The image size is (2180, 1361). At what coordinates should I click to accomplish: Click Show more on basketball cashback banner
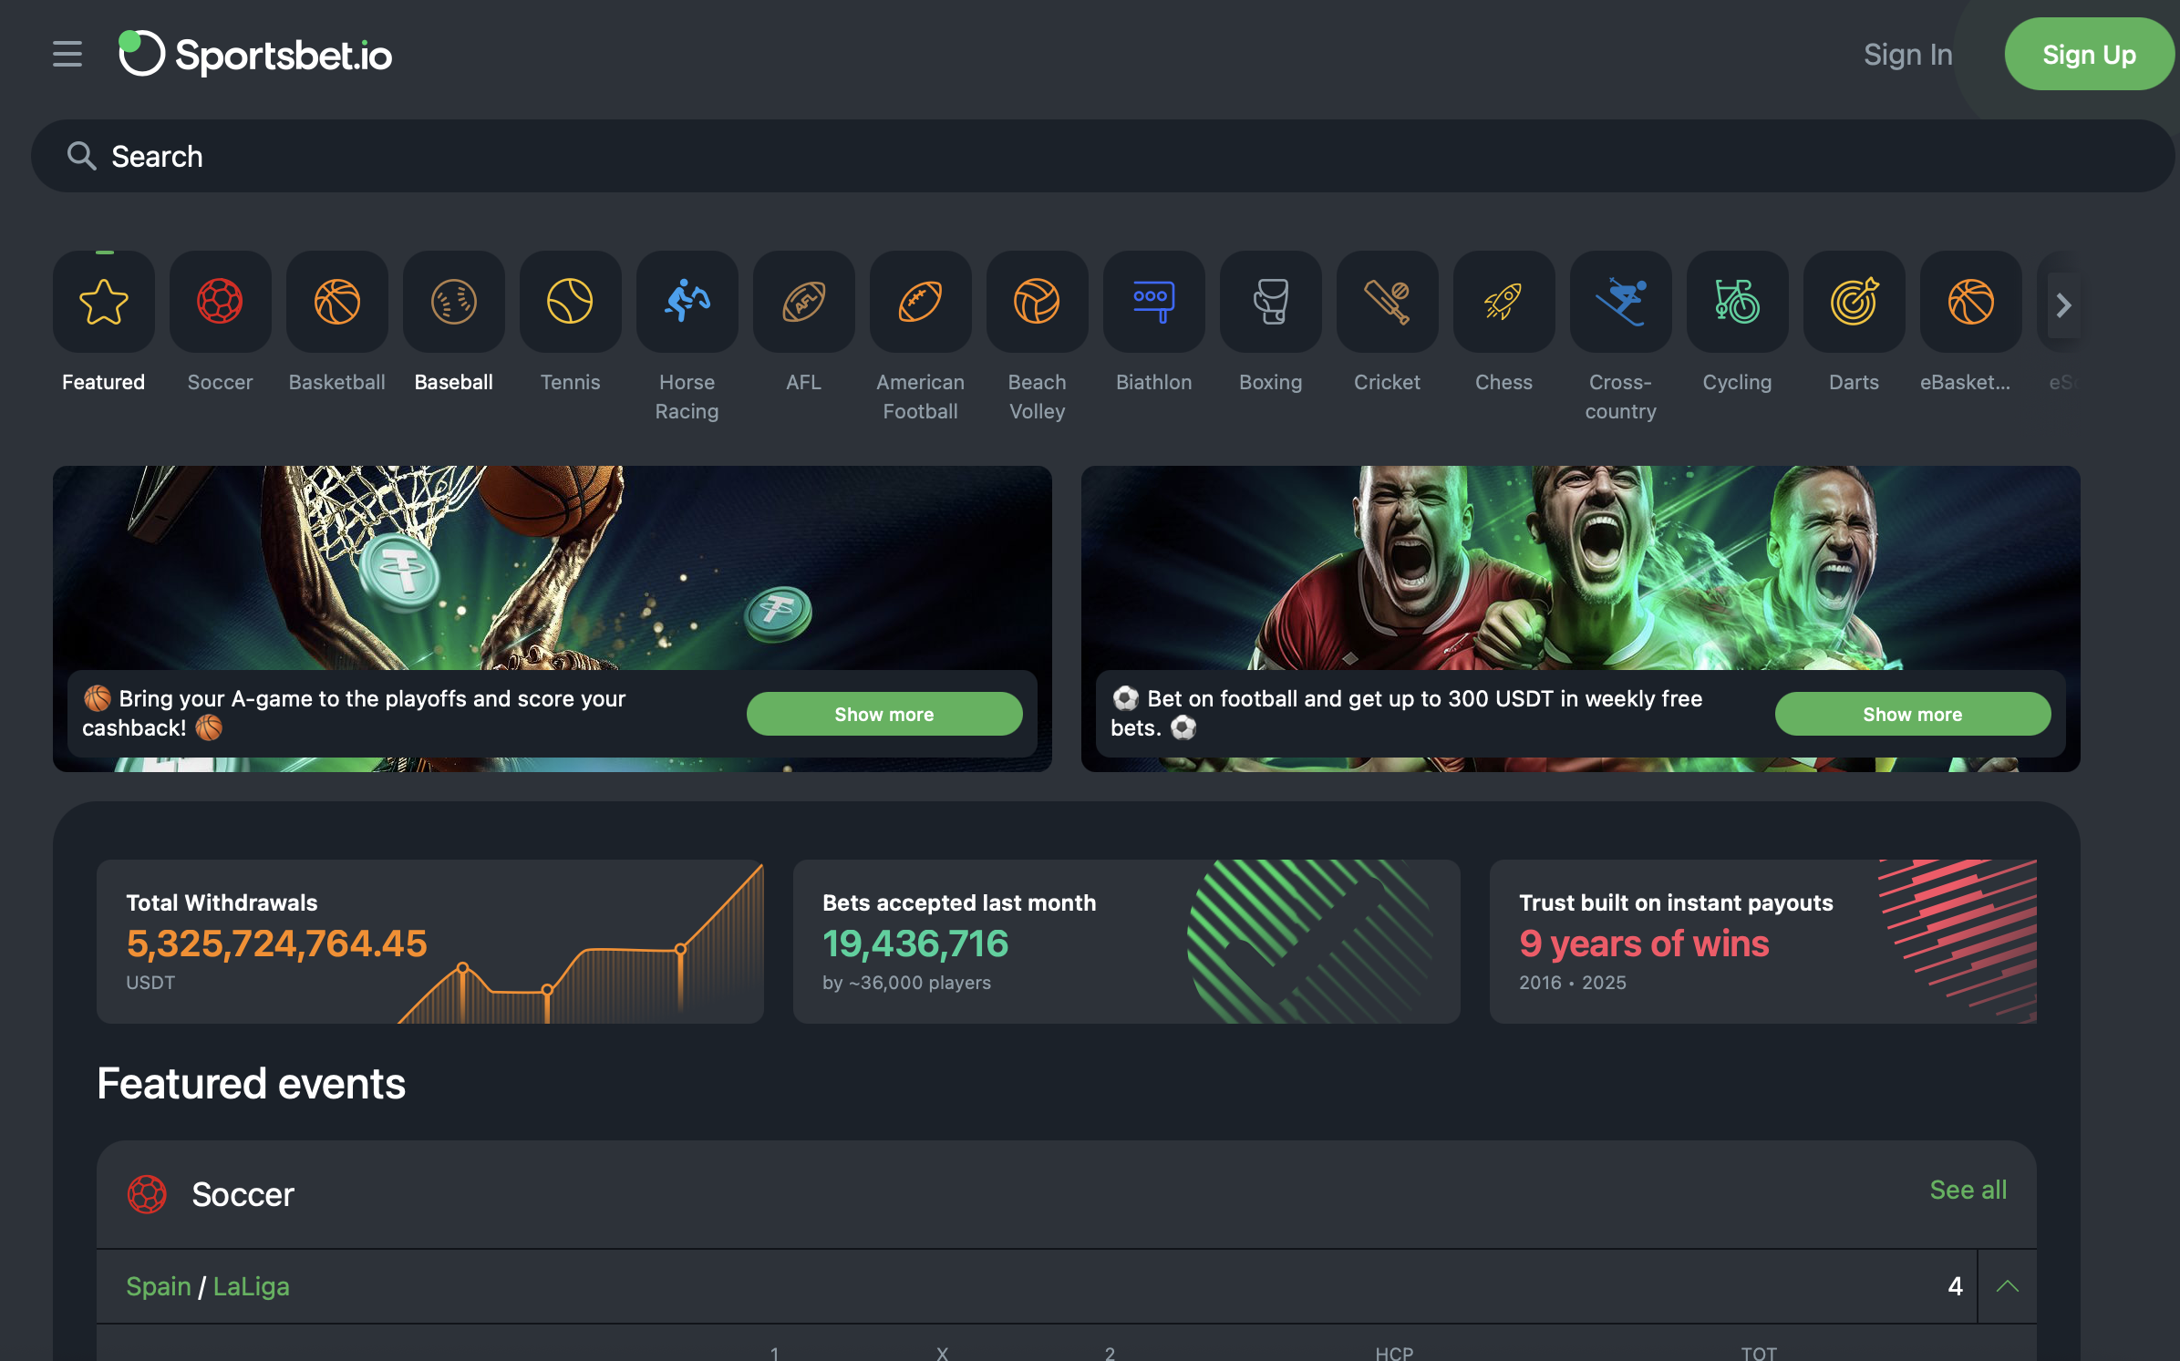point(884,714)
